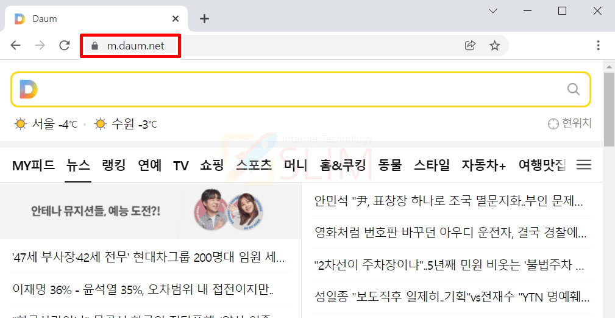The image size is (615, 318).
Task: Click the padlock site info icon
Action: coord(94,46)
